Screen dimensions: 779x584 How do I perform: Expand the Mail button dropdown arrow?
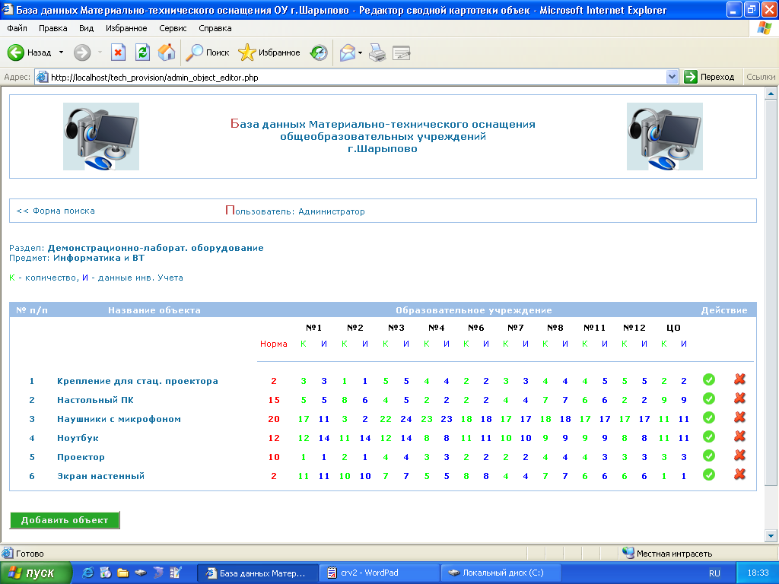(361, 52)
